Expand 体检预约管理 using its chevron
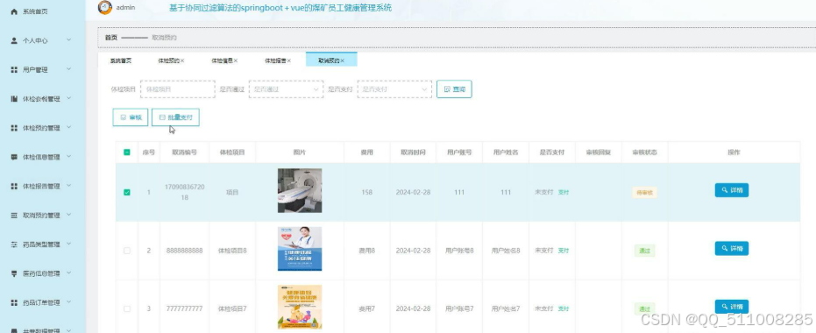 tap(68, 127)
